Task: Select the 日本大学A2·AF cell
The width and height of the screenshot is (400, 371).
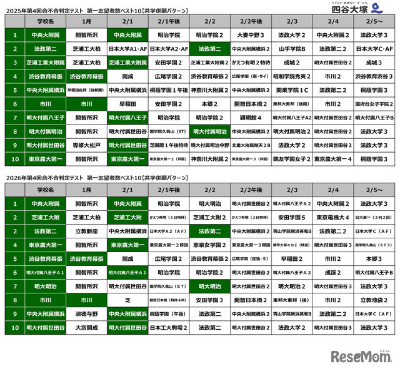Action: pyautogui.click(x=169, y=49)
